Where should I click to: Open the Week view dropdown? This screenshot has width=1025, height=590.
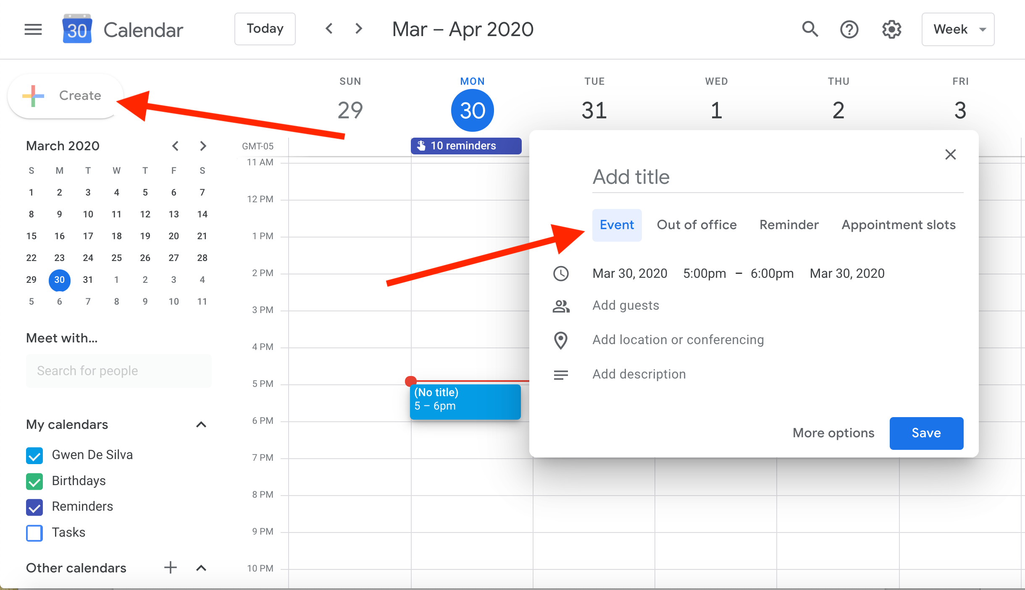point(958,29)
